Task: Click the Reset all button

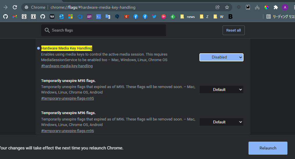Action: pyautogui.click(x=233, y=30)
